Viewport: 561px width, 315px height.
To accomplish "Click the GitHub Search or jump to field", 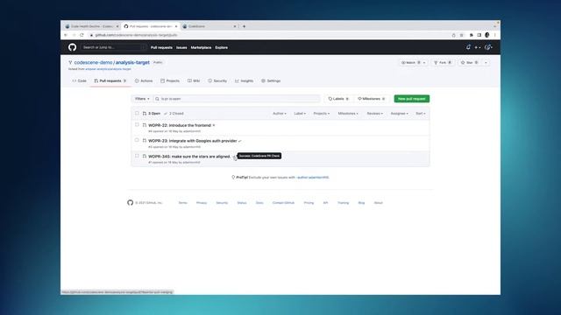I will pos(113,47).
